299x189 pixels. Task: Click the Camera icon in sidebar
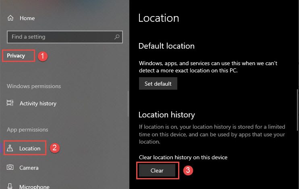pos(10,167)
